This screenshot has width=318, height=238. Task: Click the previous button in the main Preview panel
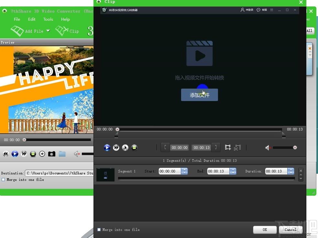tap(6, 154)
